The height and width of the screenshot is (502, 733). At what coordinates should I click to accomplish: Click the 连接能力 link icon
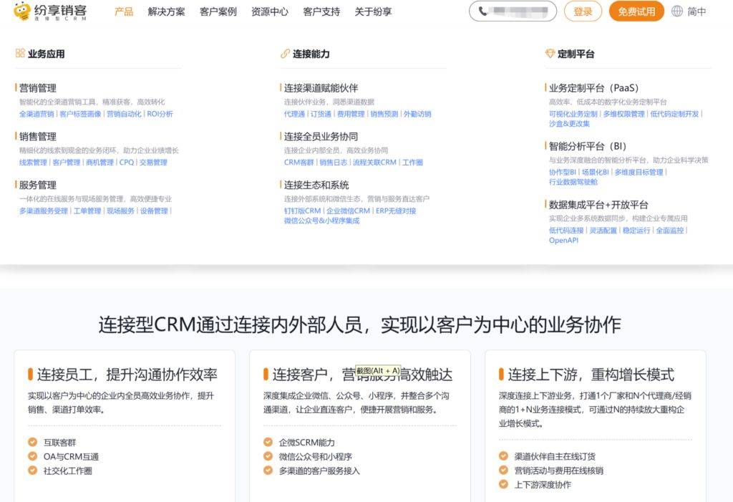285,53
